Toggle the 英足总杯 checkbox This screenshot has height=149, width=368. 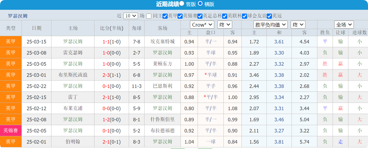[200, 16]
